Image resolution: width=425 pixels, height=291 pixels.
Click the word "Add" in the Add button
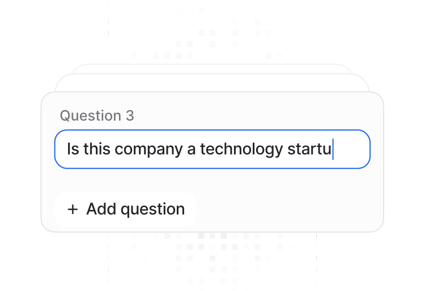coord(101,209)
